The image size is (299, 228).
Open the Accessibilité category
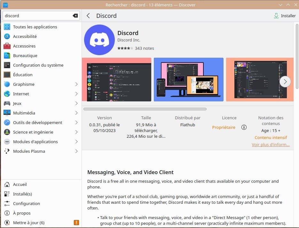tap(25, 36)
